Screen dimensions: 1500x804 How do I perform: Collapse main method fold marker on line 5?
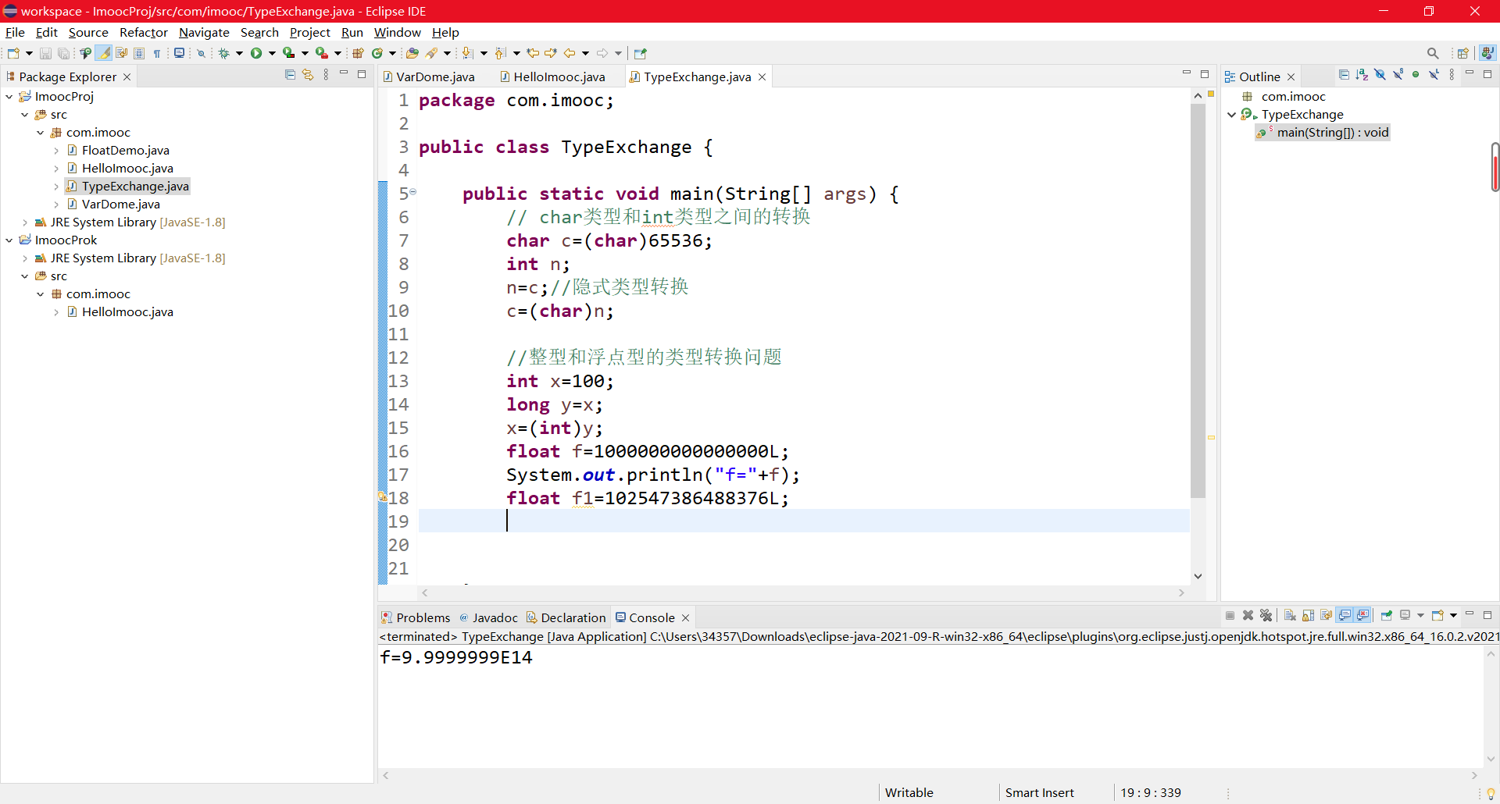413,191
